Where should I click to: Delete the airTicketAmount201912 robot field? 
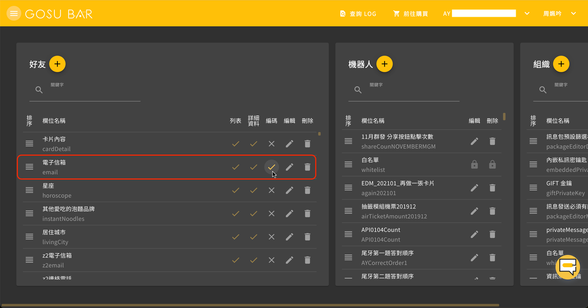[x=492, y=211]
